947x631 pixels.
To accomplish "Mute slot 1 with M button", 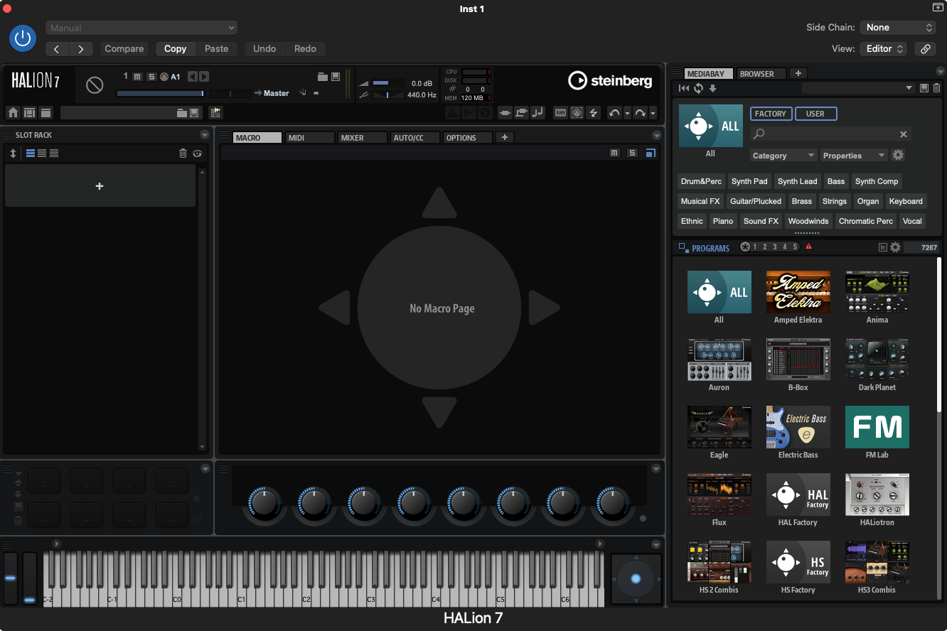I will (137, 77).
